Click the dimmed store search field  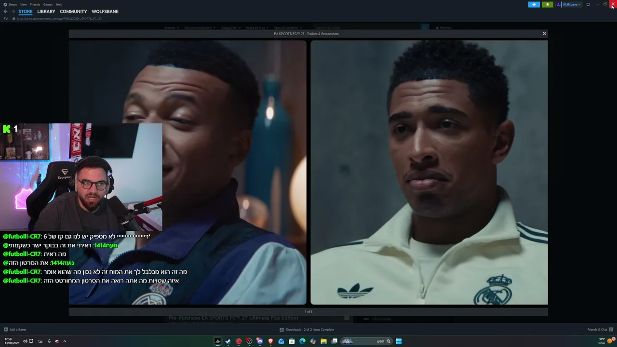click(367, 28)
